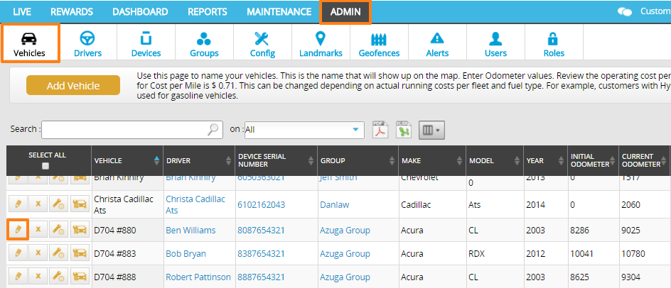
Task: Open driver link Ben Williams
Action: coord(191,231)
